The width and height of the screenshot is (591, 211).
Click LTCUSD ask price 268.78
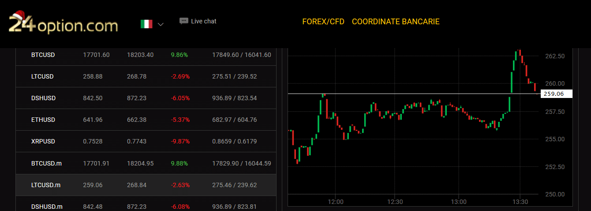[x=137, y=76]
